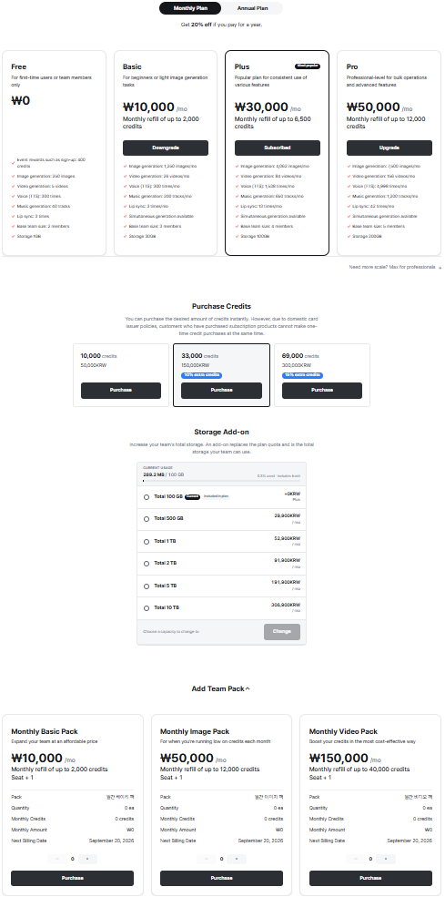Click the Purchase Credits heading
This screenshot has width=445, height=897.
221,306
